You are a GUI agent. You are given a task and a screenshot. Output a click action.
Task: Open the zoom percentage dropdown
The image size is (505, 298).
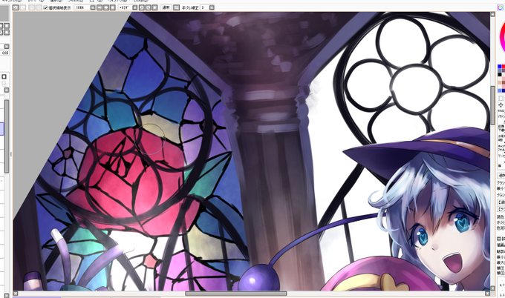click(93, 7)
